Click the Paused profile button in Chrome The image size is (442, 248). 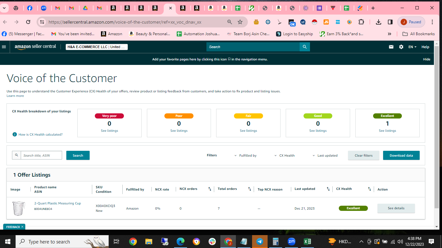click(x=411, y=22)
